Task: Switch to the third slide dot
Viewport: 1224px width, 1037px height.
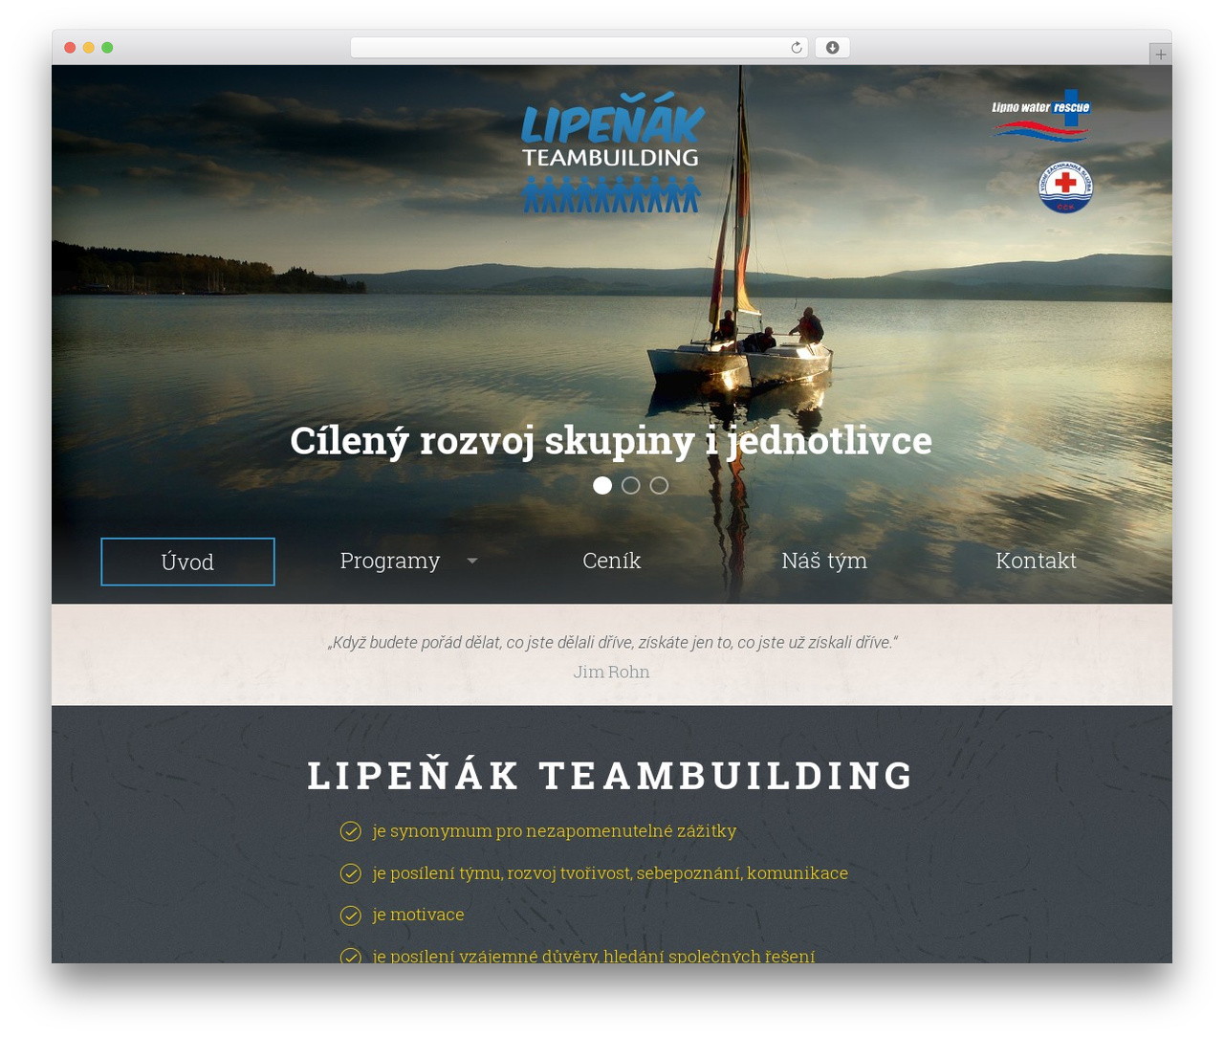Action: (x=660, y=485)
